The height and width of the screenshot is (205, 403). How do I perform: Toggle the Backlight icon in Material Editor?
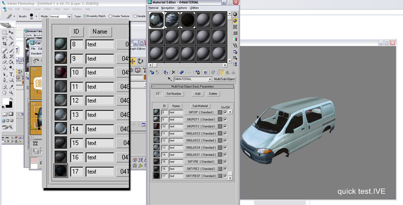click(235, 20)
